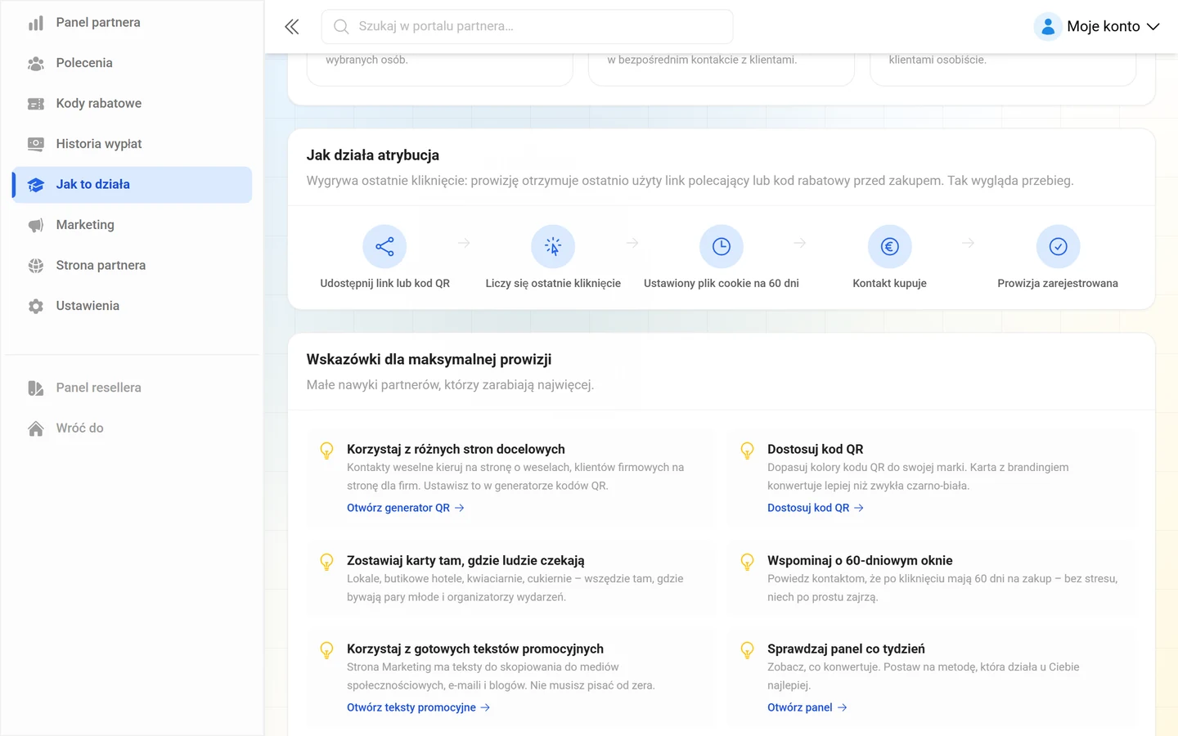Select Jak to działa menu item
Screen dimensions: 1178x736
pyautogui.click(x=132, y=185)
